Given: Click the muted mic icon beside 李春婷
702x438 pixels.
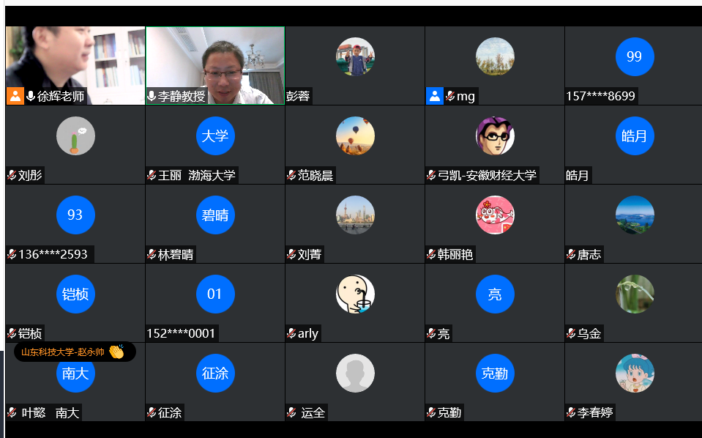Looking at the screenshot, I should (571, 412).
